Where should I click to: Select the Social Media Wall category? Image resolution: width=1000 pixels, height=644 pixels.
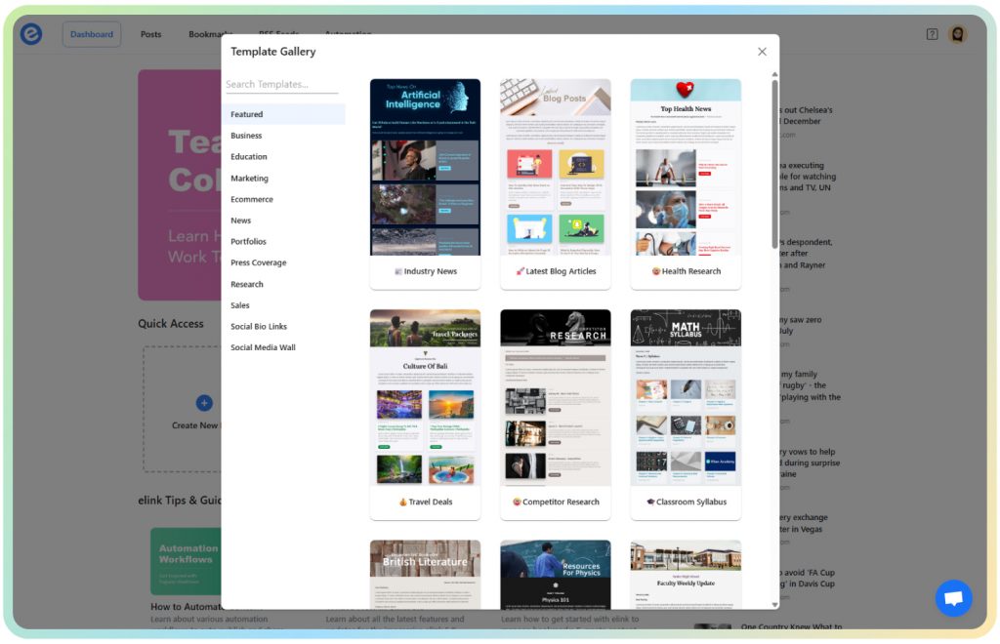pyautogui.click(x=263, y=347)
